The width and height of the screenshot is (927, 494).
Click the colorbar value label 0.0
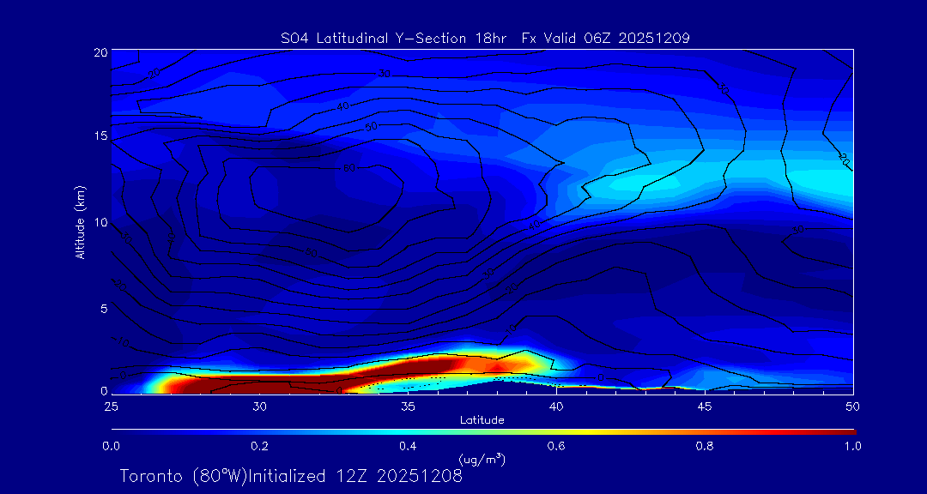point(111,446)
